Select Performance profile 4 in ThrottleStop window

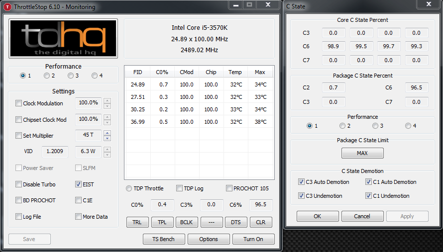pos(95,76)
